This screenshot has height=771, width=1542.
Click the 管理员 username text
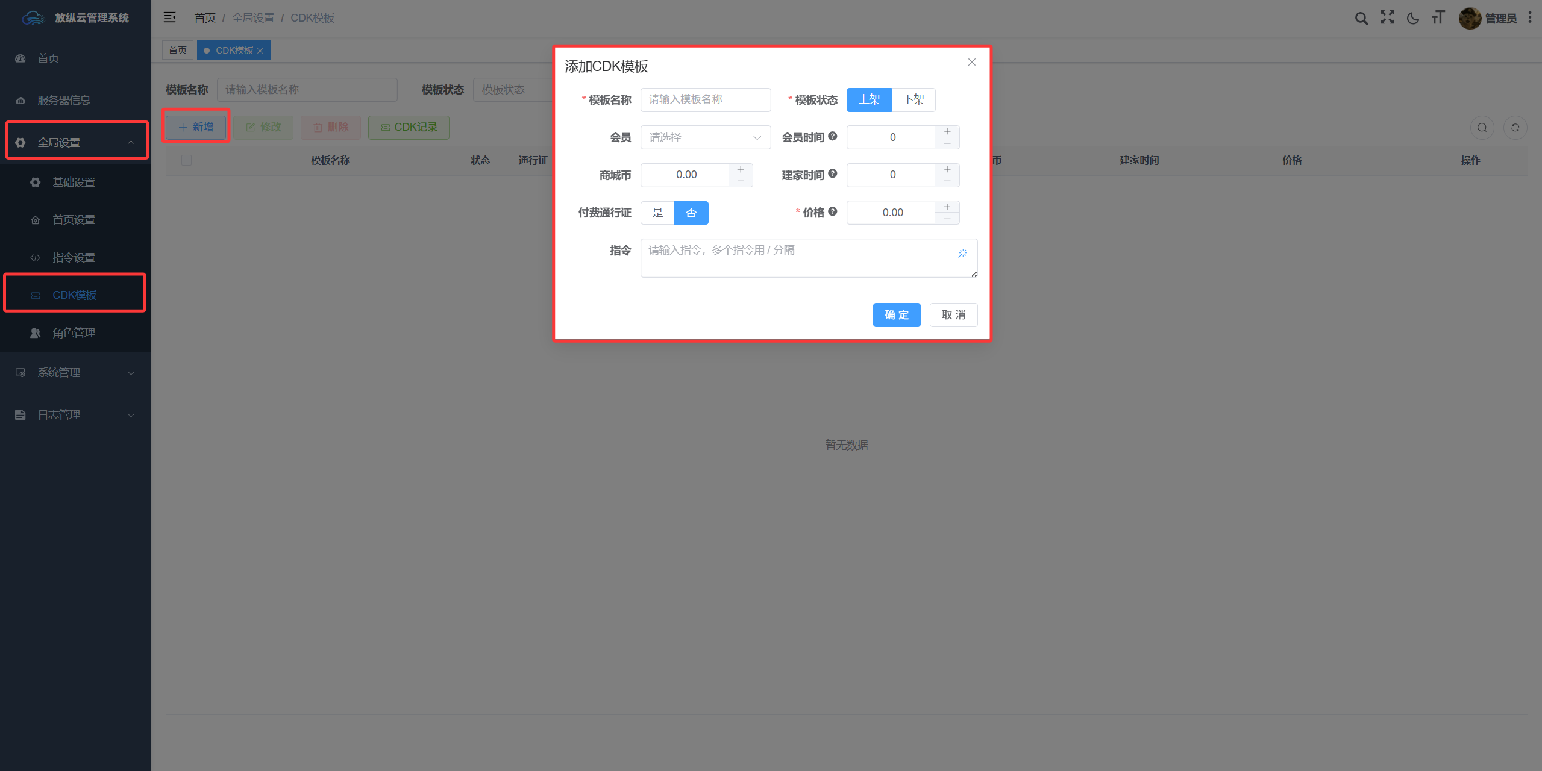[1500, 19]
